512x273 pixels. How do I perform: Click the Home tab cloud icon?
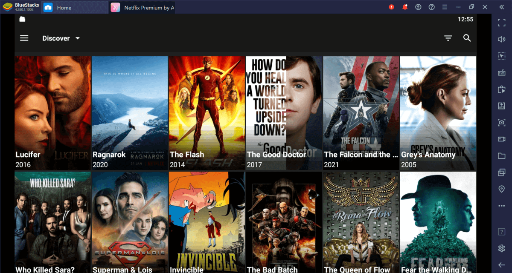click(48, 7)
